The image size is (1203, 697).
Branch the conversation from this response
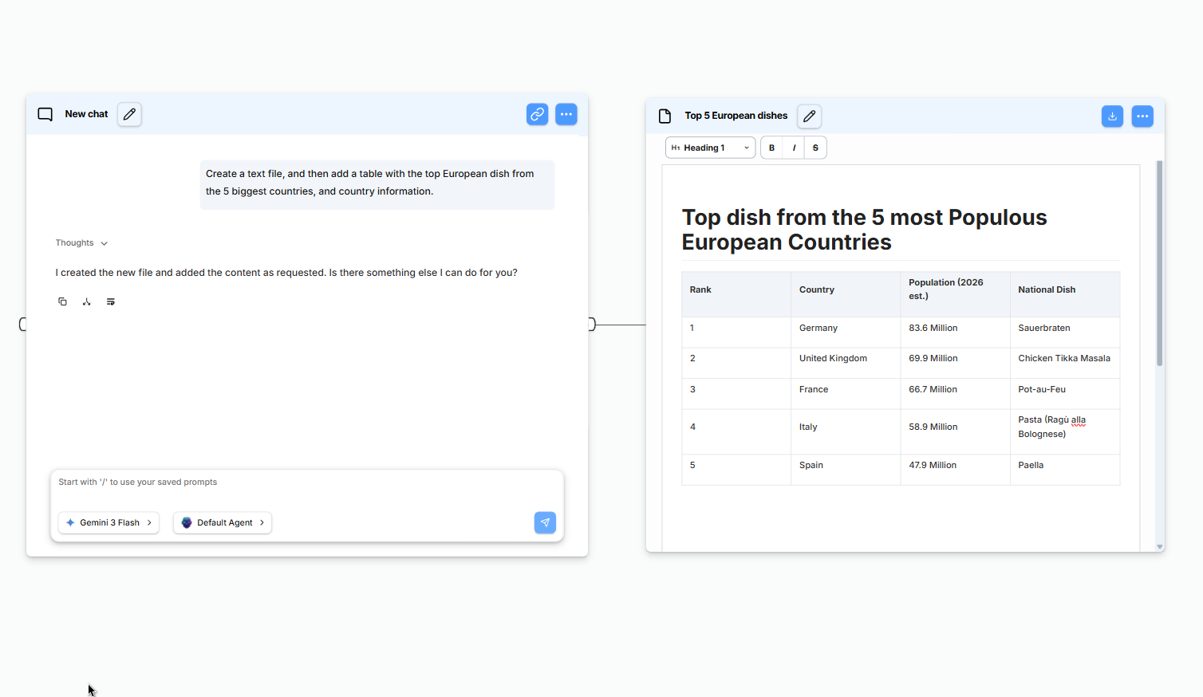(x=86, y=301)
